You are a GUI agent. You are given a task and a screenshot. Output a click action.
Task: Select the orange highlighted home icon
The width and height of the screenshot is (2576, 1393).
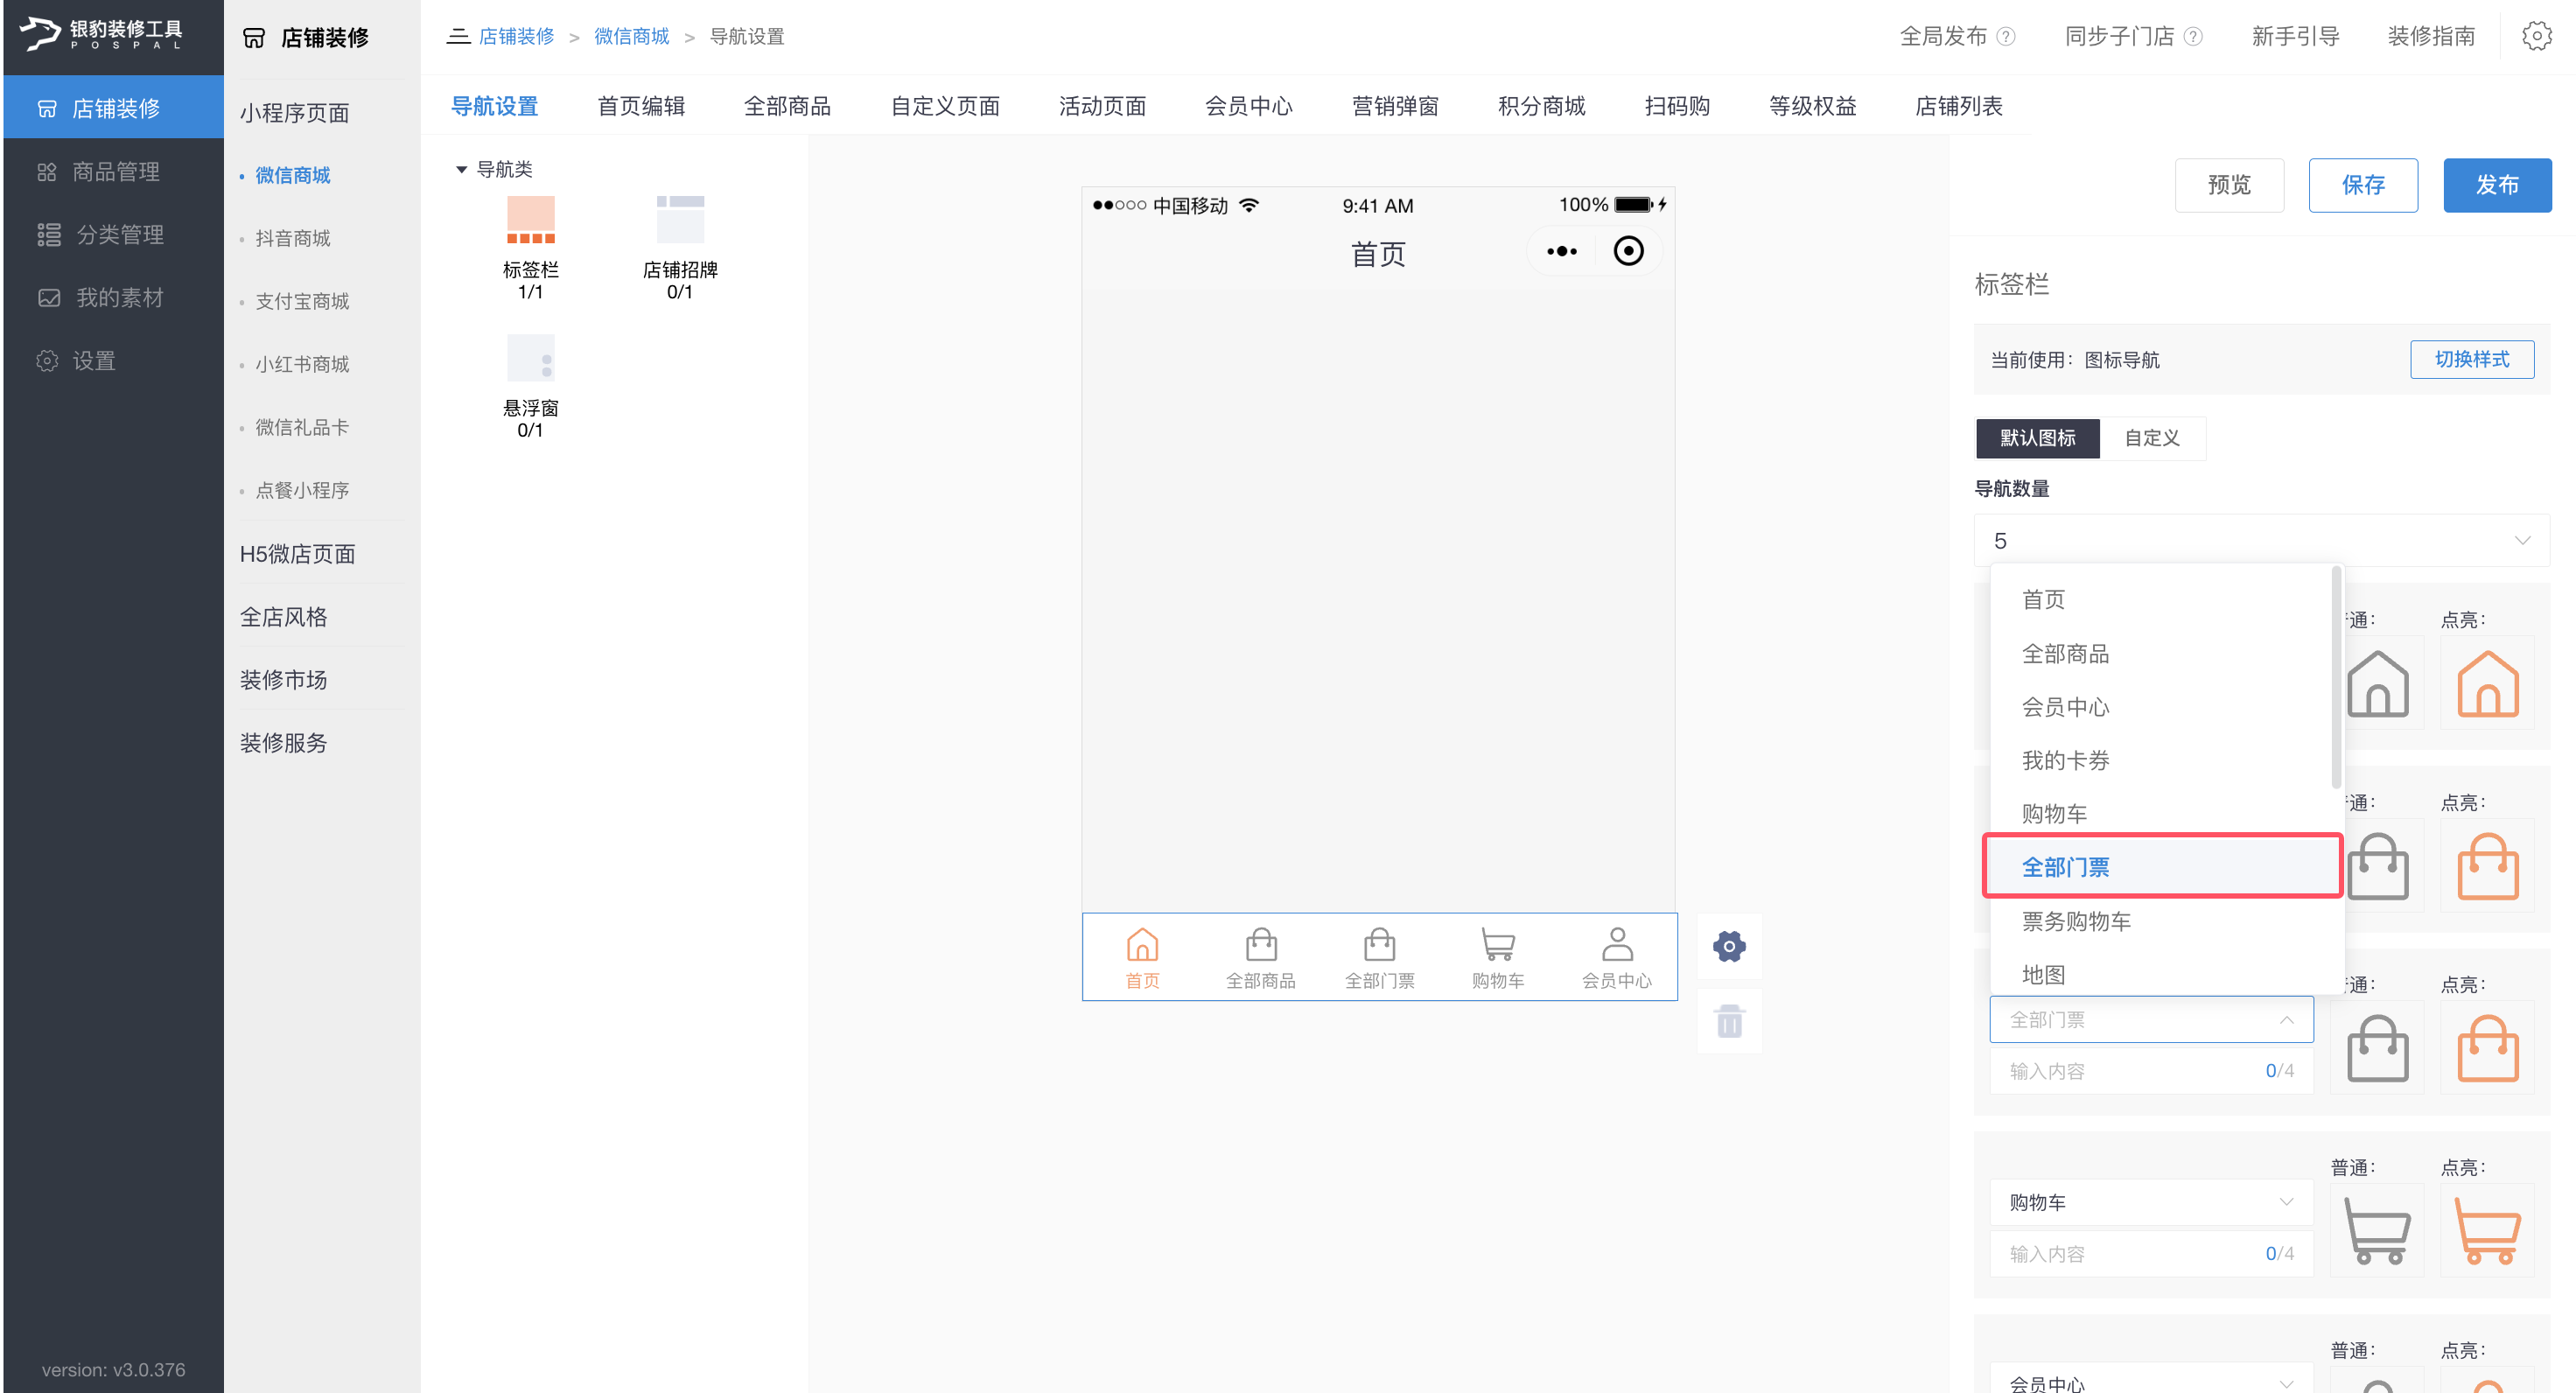[2487, 683]
